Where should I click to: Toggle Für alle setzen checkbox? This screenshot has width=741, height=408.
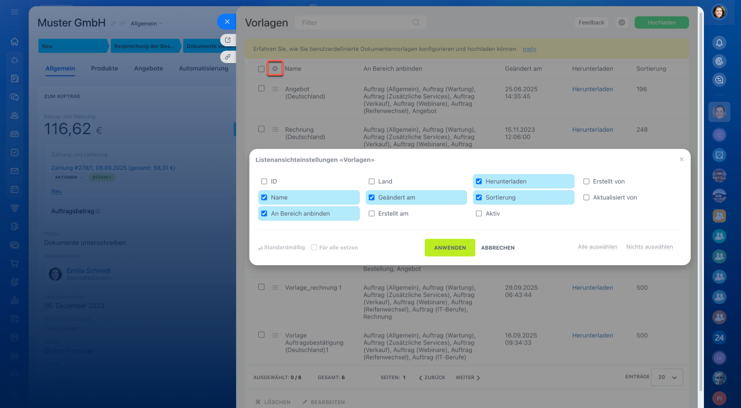click(314, 247)
